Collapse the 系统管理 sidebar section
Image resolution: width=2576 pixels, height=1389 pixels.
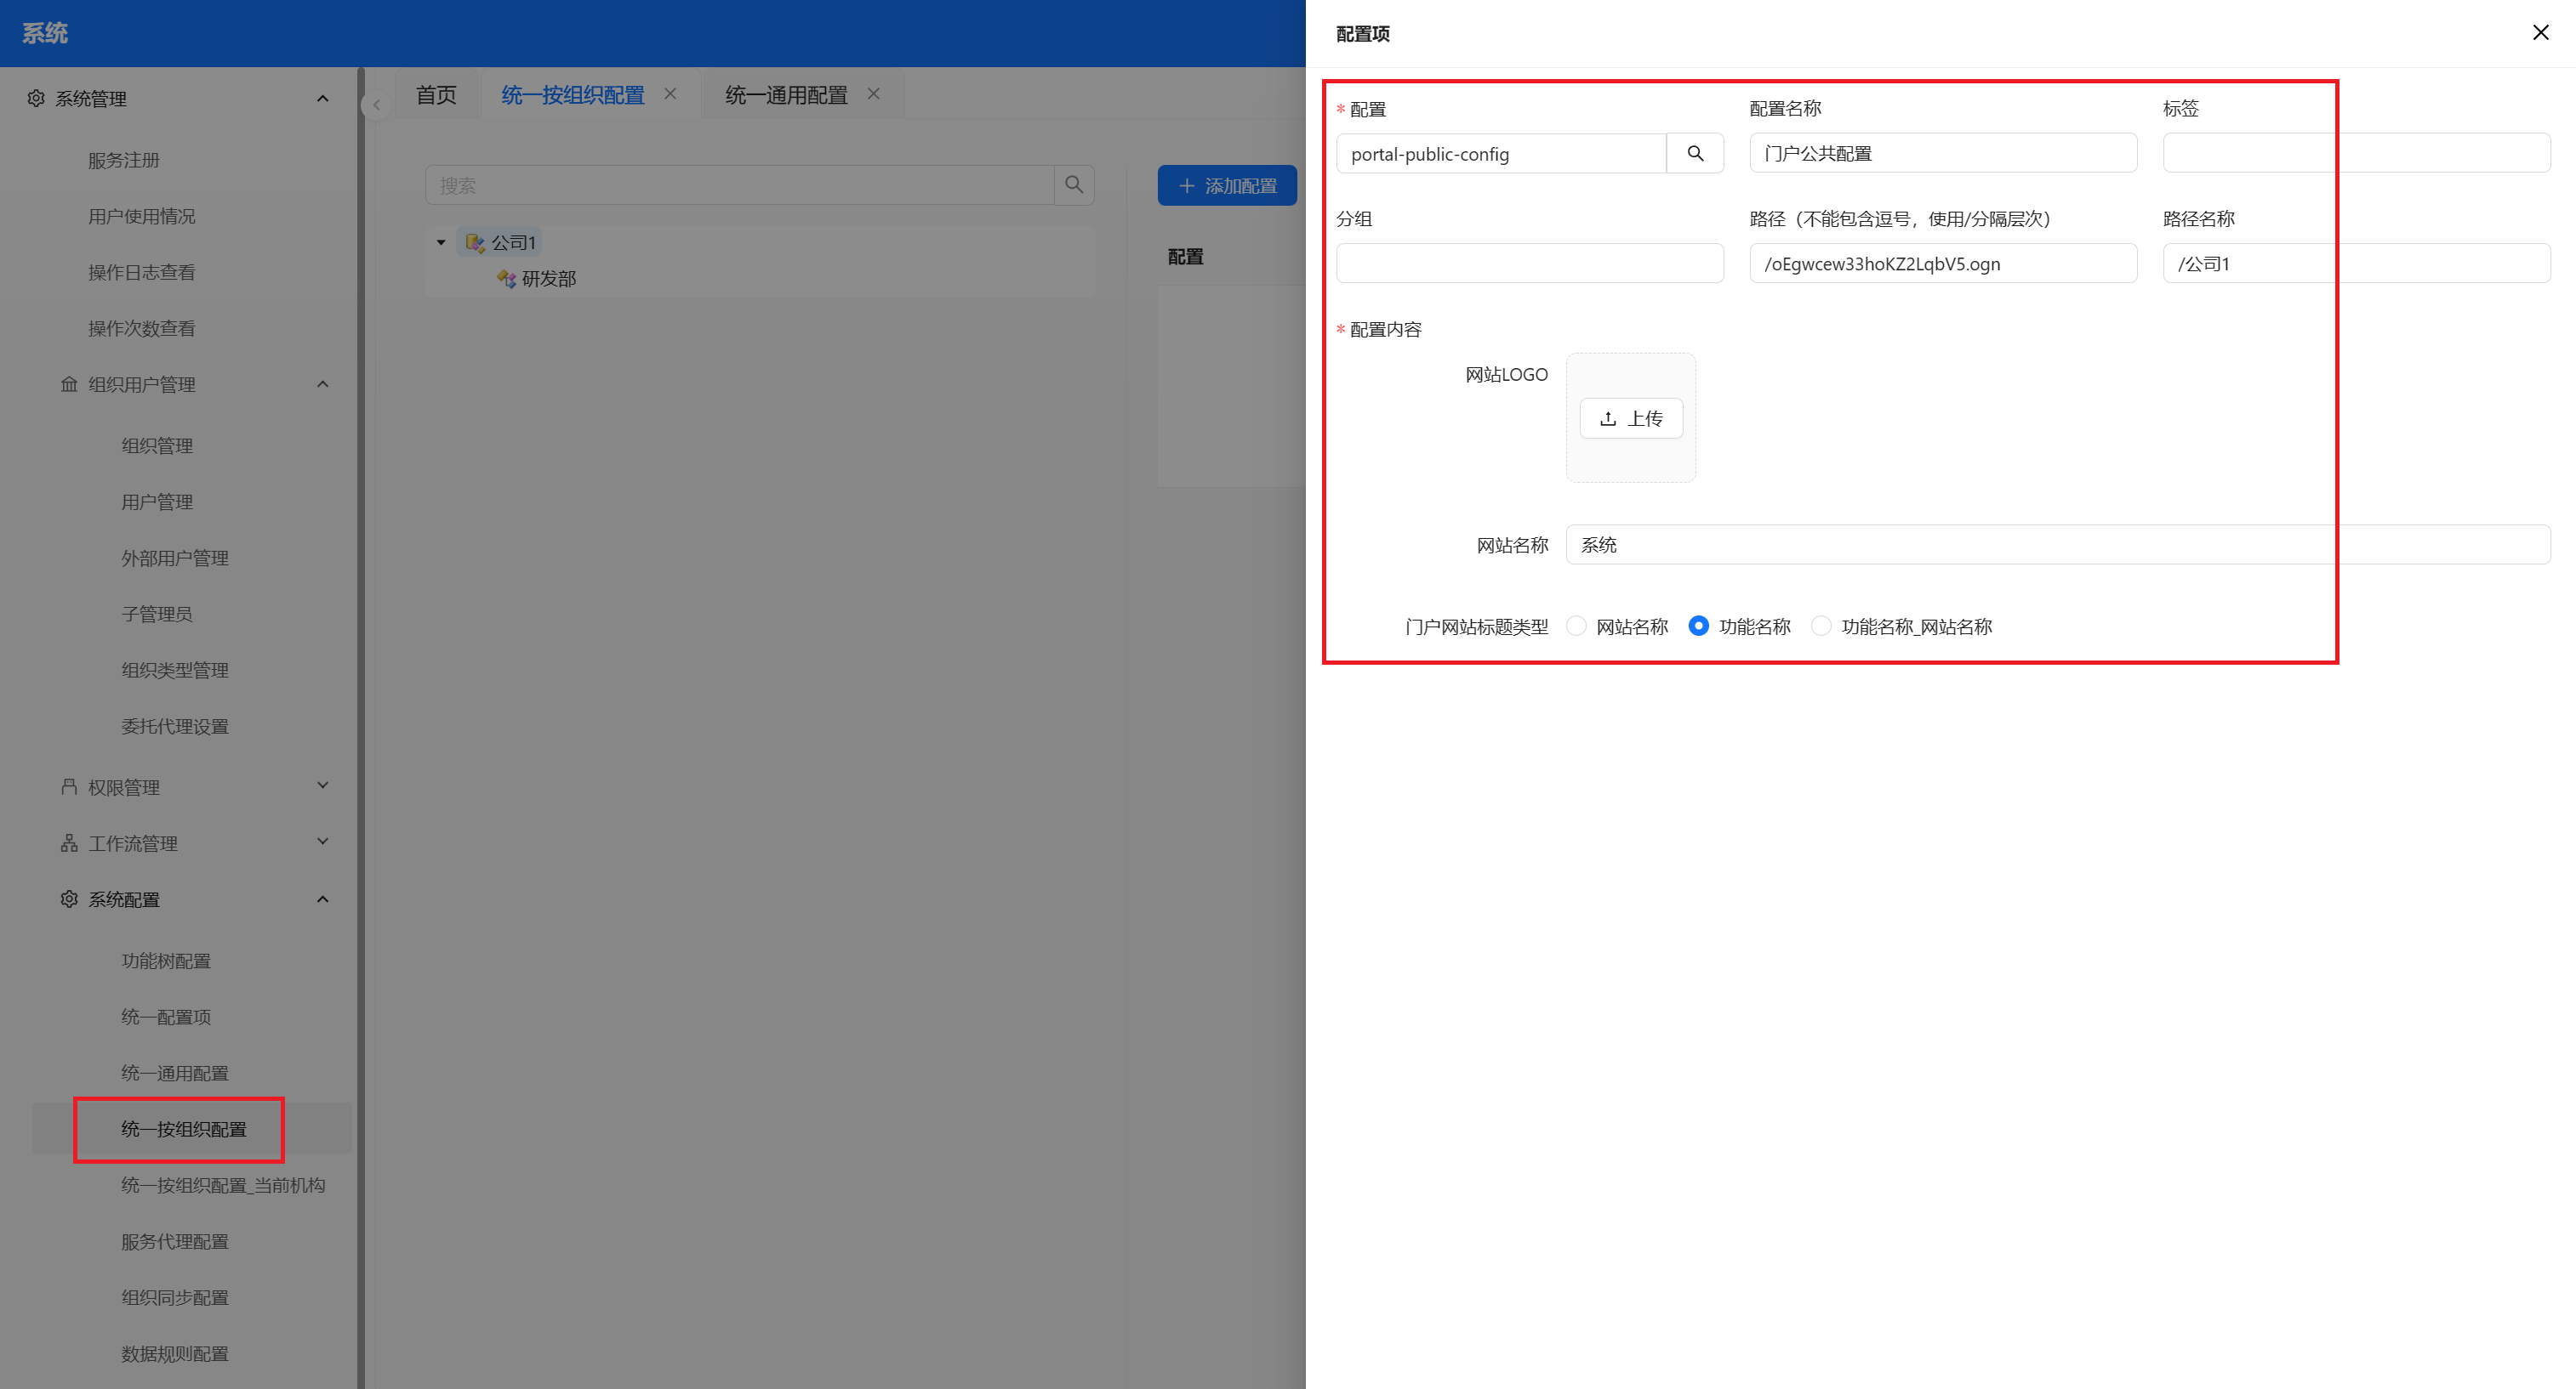pos(322,99)
